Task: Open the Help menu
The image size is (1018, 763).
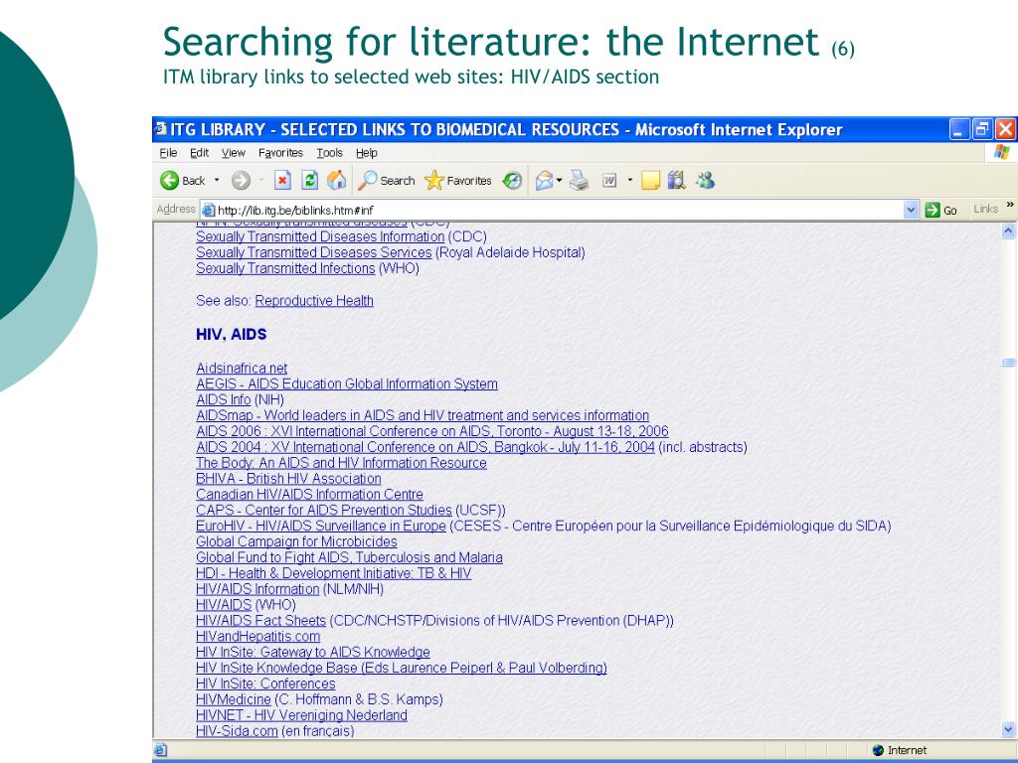Action: pyautogui.click(x=366, y=152)
